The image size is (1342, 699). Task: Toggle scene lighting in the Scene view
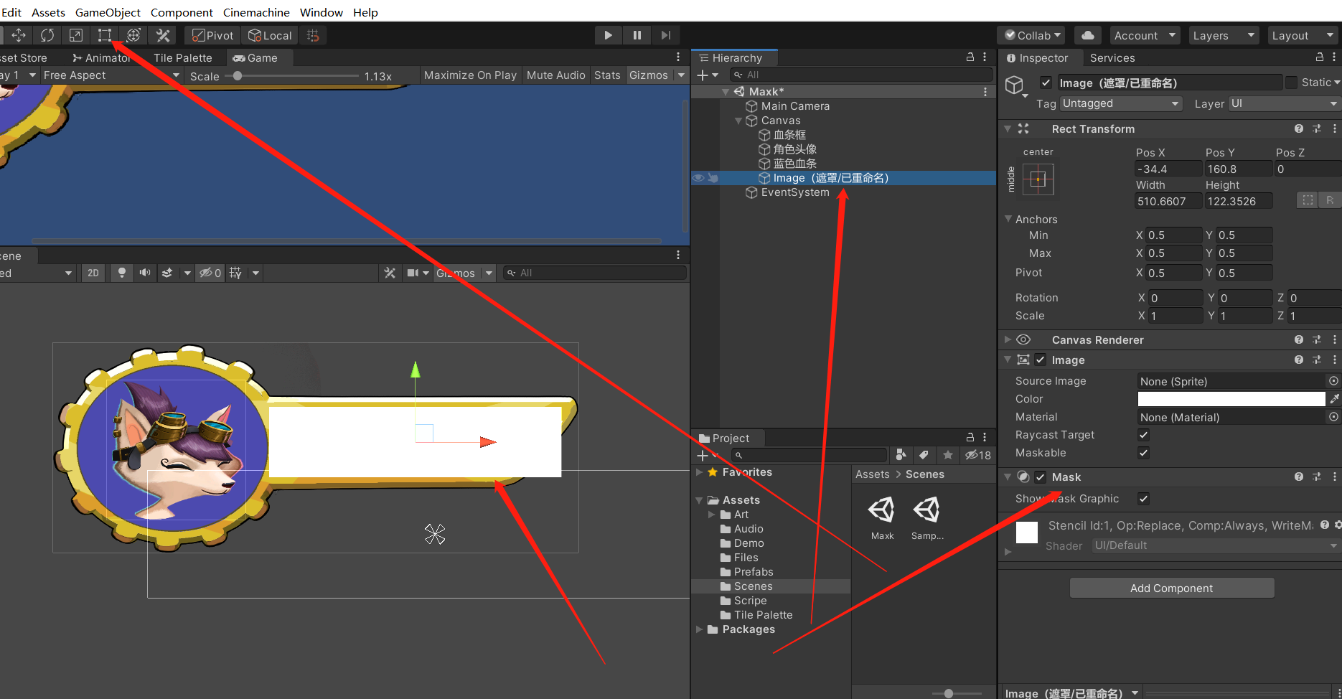click(x=122, y=273)
